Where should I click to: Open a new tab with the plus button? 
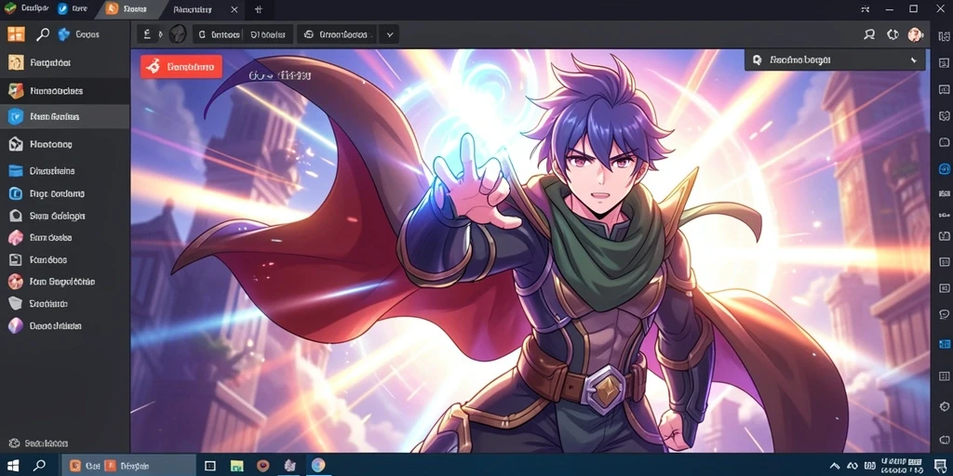[x=259, y=9]
